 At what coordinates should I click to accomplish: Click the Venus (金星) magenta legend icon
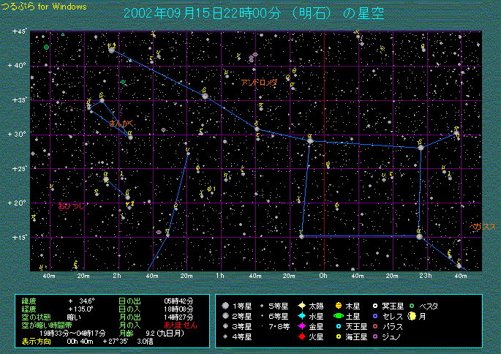click(301, 326)
